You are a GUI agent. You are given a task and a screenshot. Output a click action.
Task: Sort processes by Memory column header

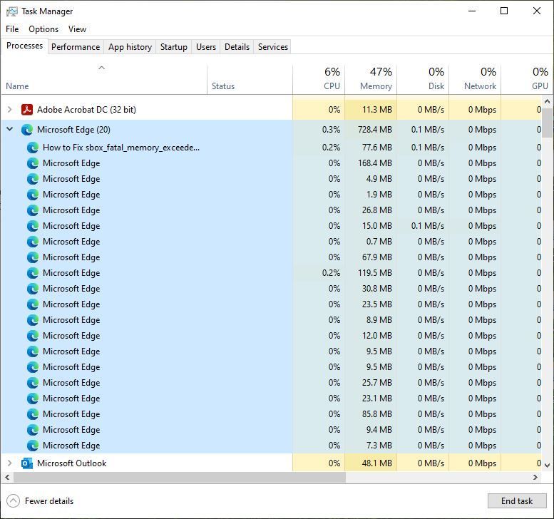pos(371,80)
